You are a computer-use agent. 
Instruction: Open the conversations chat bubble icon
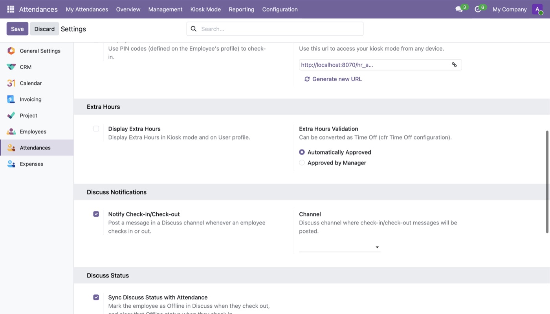(459, 9)
